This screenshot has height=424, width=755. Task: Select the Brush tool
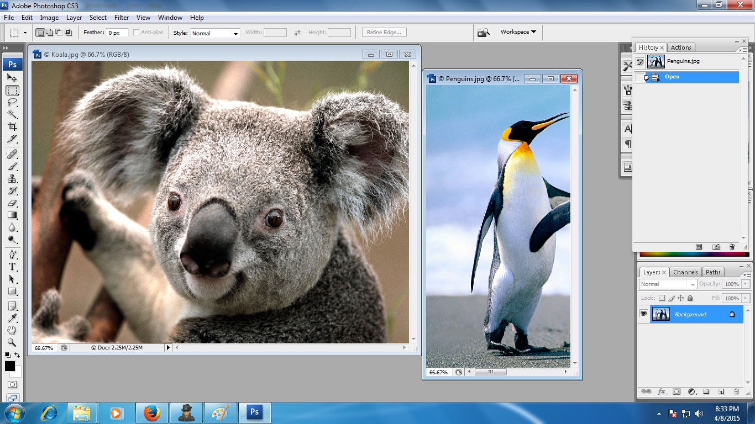coord(12,166)
